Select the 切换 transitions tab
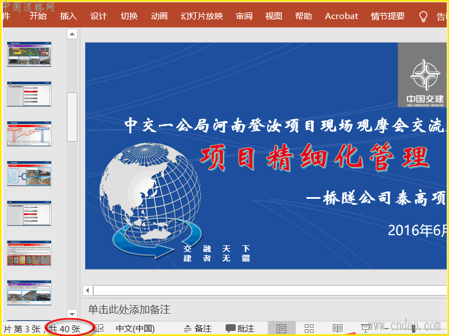 [129, 16]
